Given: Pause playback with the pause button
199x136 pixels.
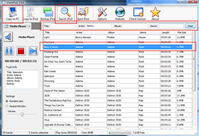Looking at the screenshot, I should pos(9,51).
